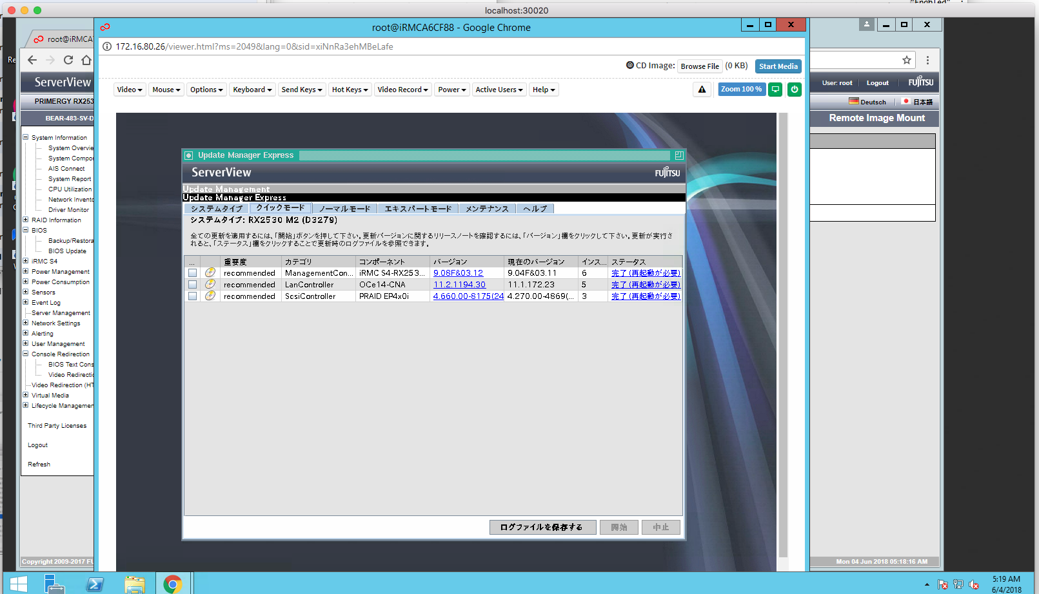Click the viewer vertical scrollbar
Viewport: 1039px width, 594px height.
click(x=783, y=335)
